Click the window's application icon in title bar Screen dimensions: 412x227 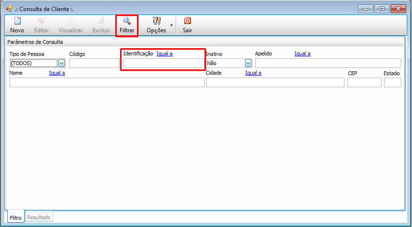(x=9, y=9)
